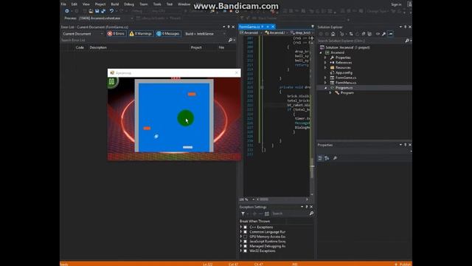Click Solution Explorer search magnifier icon

407,41
